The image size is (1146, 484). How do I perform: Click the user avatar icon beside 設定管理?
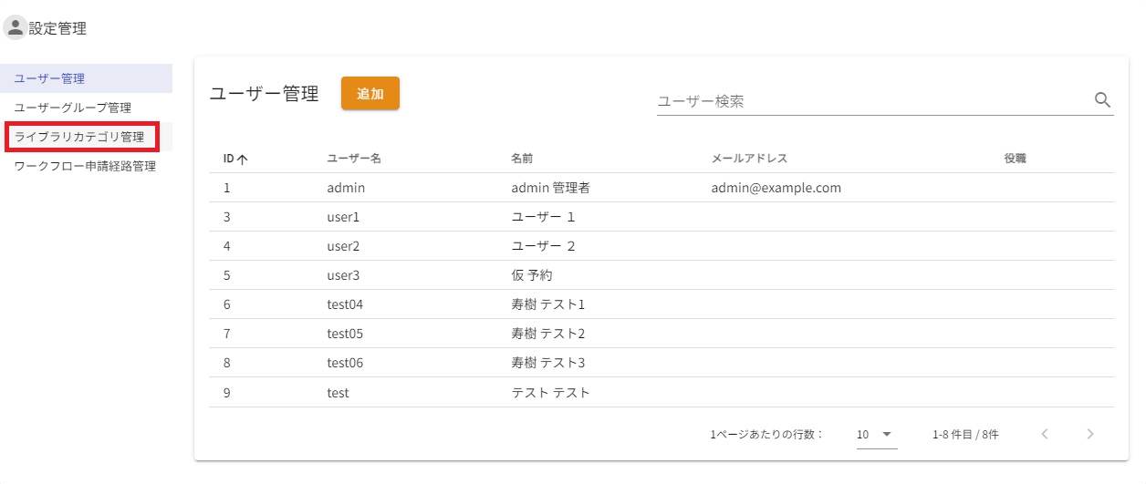pos(16,28)
